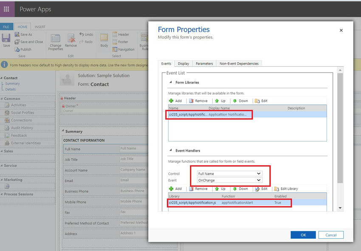Open the INSERT ribbon tab

tap(40, 26)
